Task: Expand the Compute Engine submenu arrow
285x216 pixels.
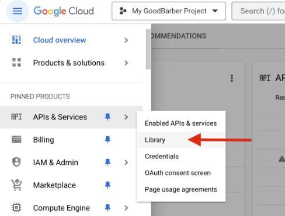Action: coord(126,208)
